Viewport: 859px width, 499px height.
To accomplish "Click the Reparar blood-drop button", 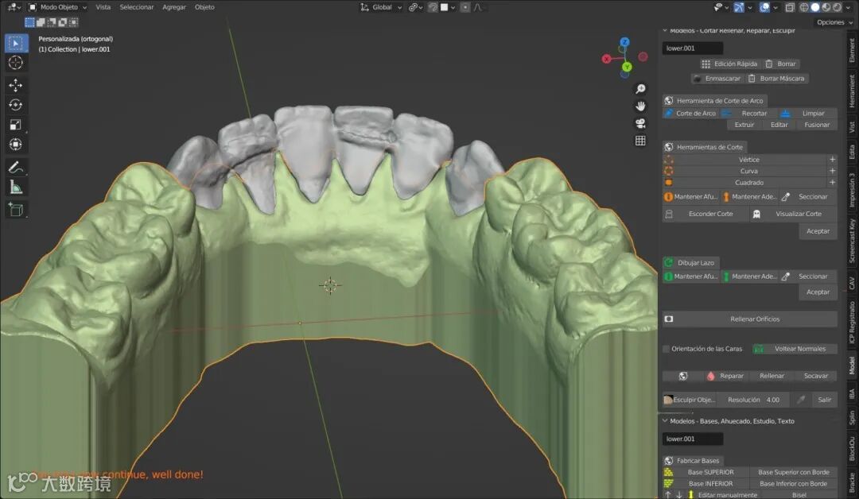I will point(726,376).
